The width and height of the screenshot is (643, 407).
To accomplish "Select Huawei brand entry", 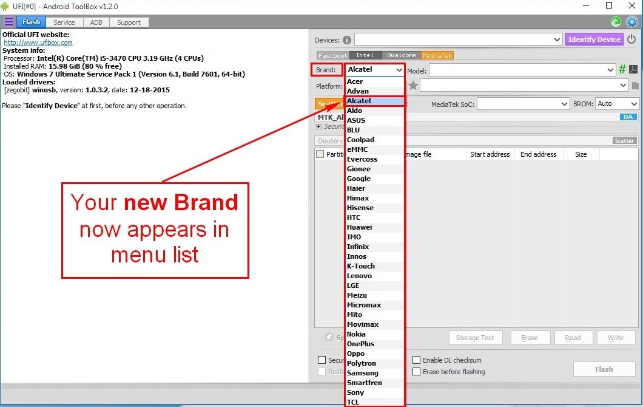I will tap(375, 227).
